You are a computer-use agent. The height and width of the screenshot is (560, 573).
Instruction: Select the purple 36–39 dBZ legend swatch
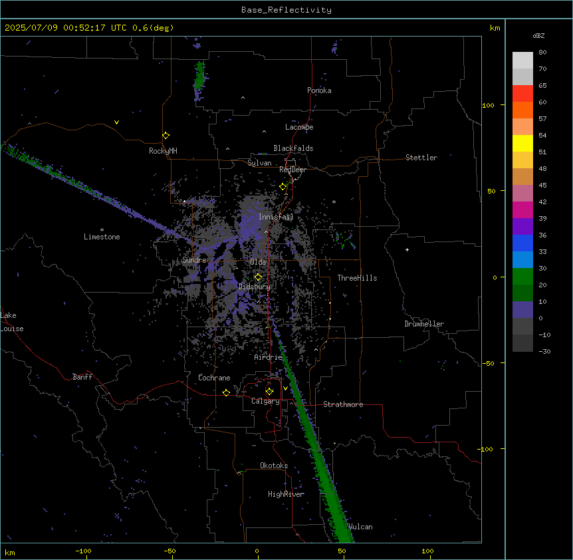522,227
